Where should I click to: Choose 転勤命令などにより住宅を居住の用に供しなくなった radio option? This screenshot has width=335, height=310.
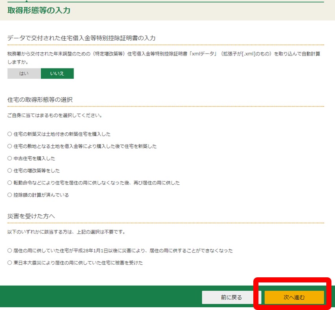9,183
